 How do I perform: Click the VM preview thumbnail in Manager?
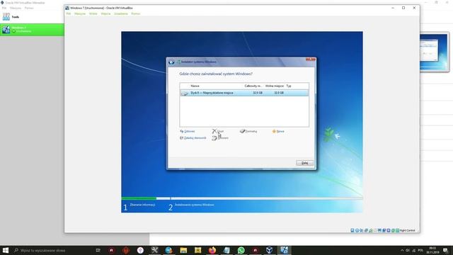pos(433,52)
